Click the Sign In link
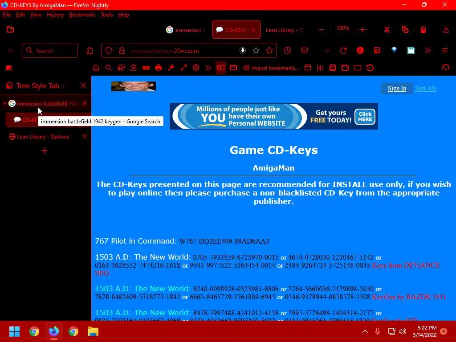 pos(397,89)
